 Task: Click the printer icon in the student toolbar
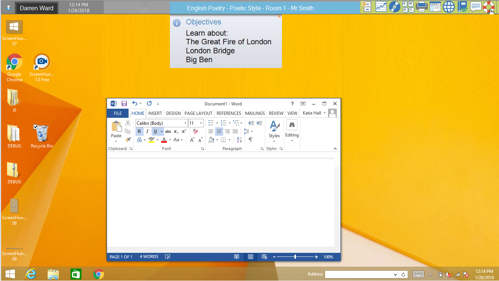point(422,6)
